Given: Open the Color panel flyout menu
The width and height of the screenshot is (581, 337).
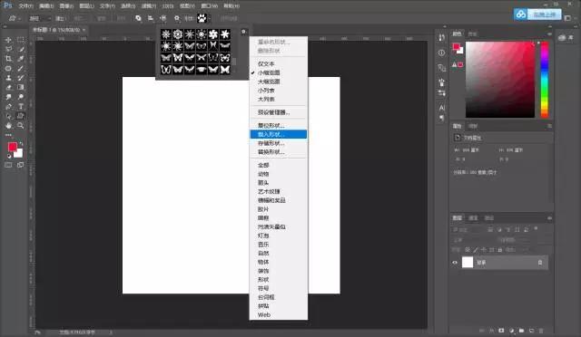Looking at the screenshot, I should click(x=549, y=34).
